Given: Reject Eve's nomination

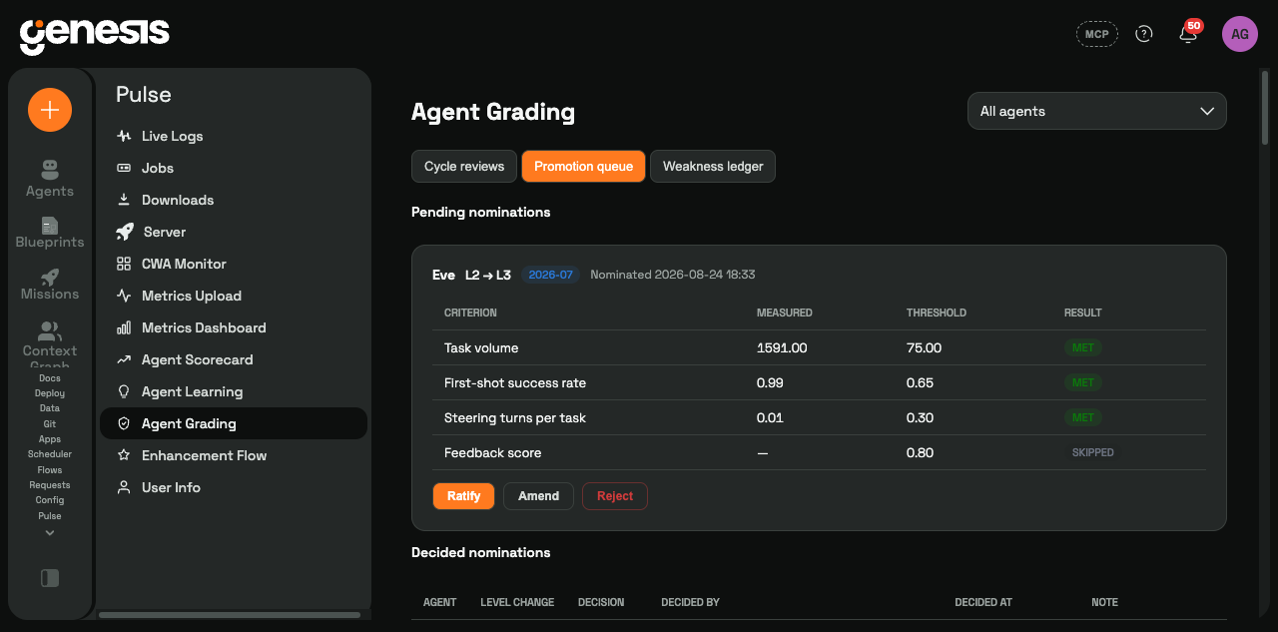Looking at the screenshot, I should 615,496.
